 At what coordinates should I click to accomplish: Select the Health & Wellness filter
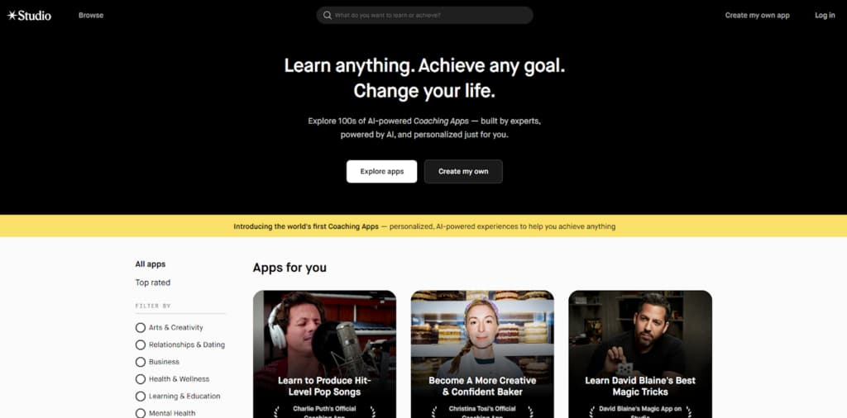click(x=172, y=379)
